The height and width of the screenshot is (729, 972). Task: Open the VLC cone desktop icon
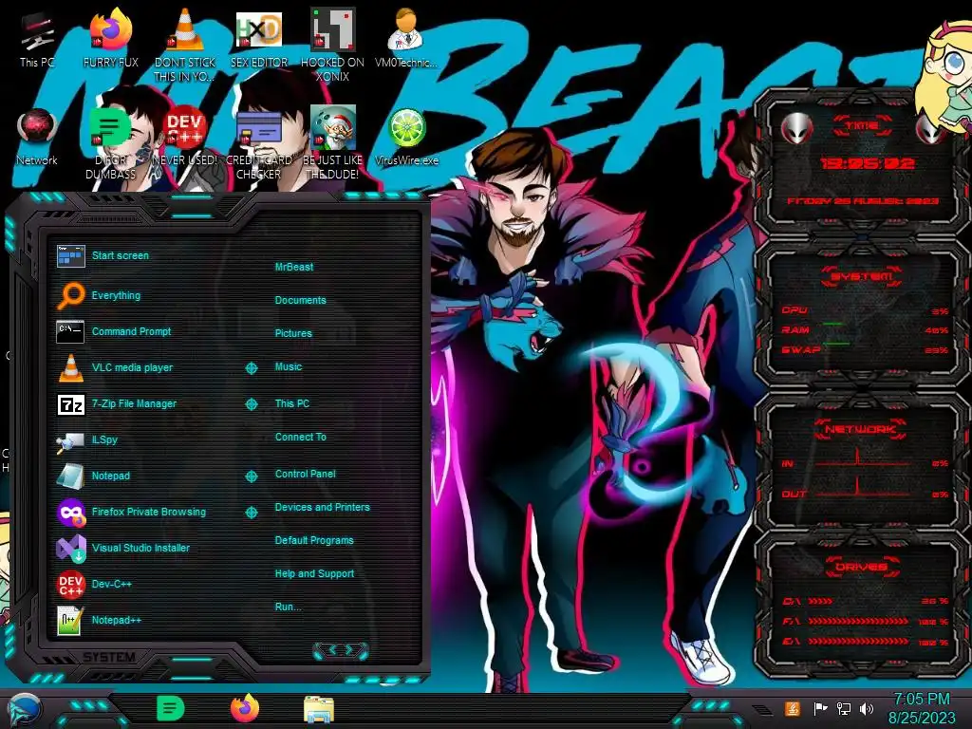(x=185, y=44)
